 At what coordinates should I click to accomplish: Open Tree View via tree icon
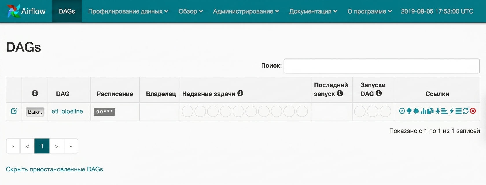(x=409, y=111)
